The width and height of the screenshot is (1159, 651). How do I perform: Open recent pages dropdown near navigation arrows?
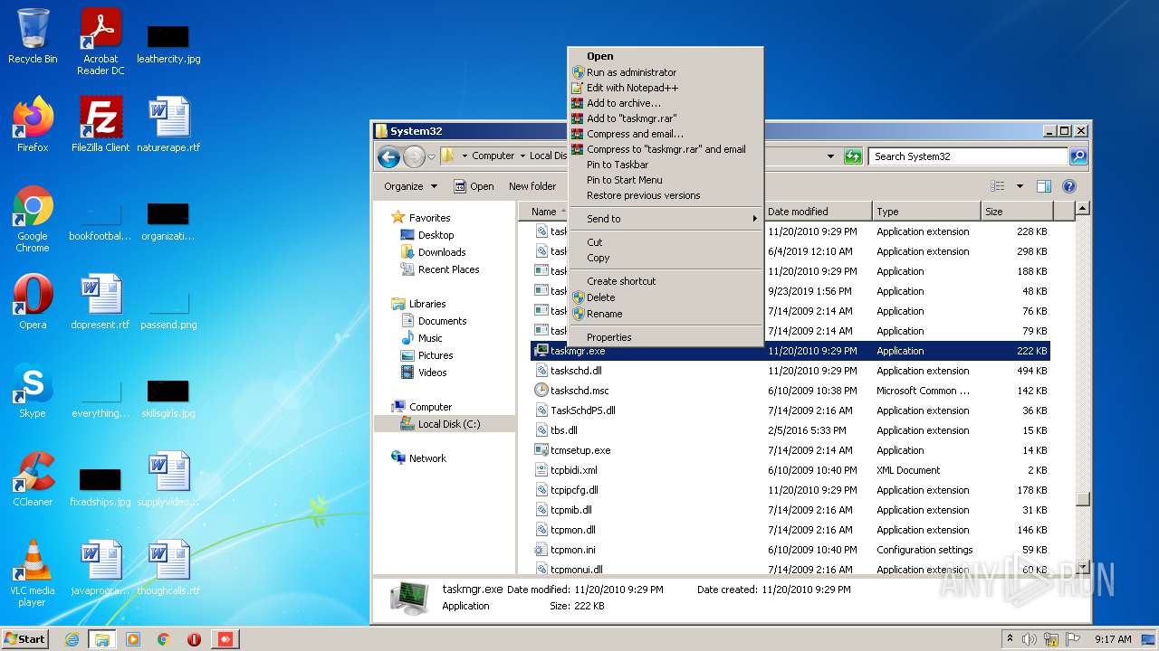point(432,156)
